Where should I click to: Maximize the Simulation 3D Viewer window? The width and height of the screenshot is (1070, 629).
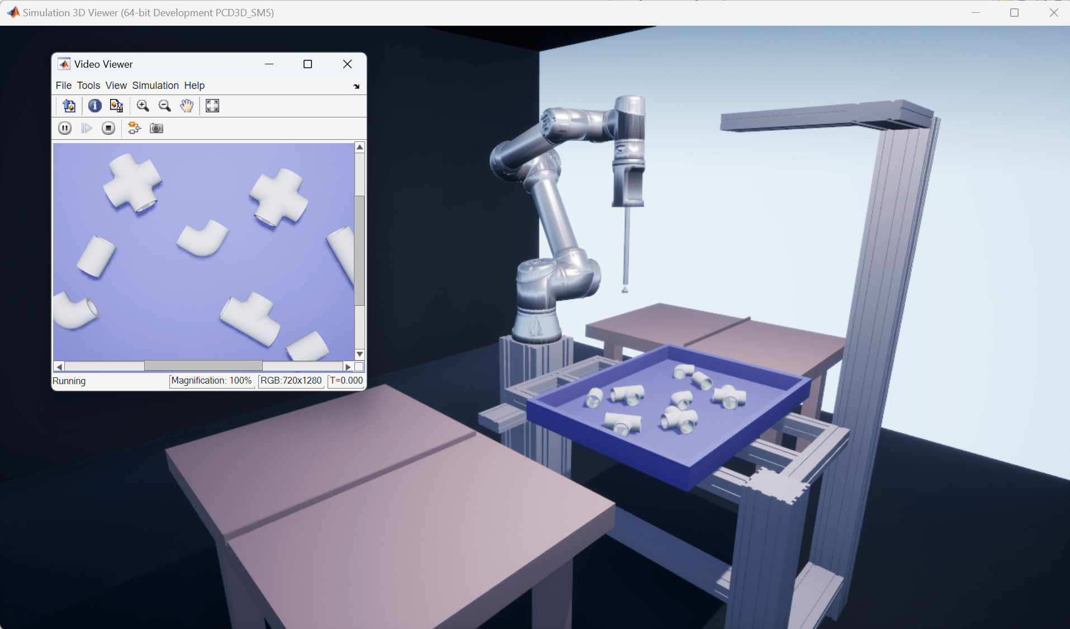point(1015,12)
